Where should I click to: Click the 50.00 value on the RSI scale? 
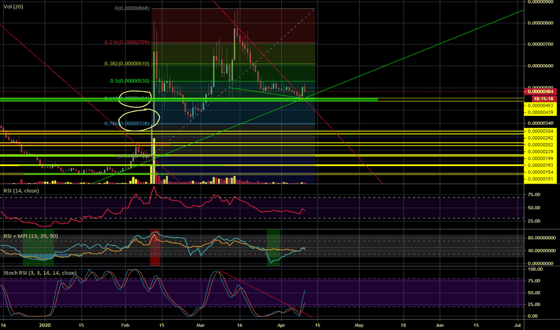click(x=534, y=208)
